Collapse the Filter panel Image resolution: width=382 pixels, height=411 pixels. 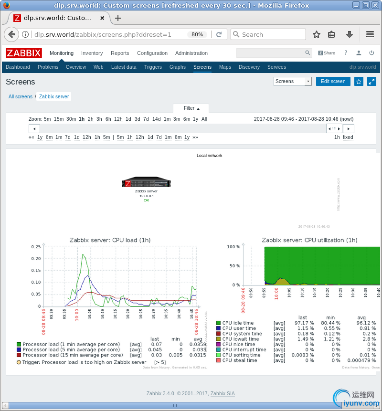[x=191, y=108]
